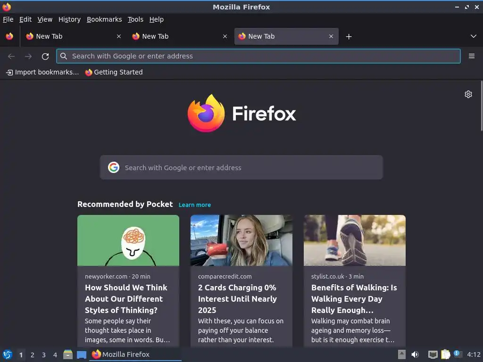Open the Tools menu
This screenshot has width=483, height=362.
click(x=135, y=19)
